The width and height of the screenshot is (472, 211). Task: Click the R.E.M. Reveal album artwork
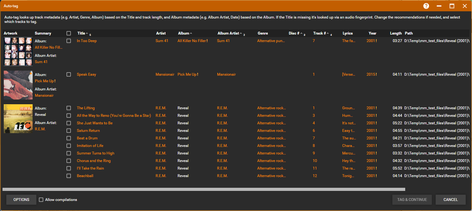(x=18, y=119)
